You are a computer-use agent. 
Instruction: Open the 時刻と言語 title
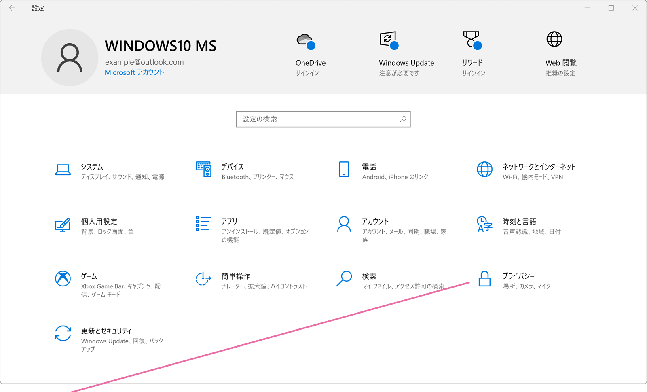519,221
